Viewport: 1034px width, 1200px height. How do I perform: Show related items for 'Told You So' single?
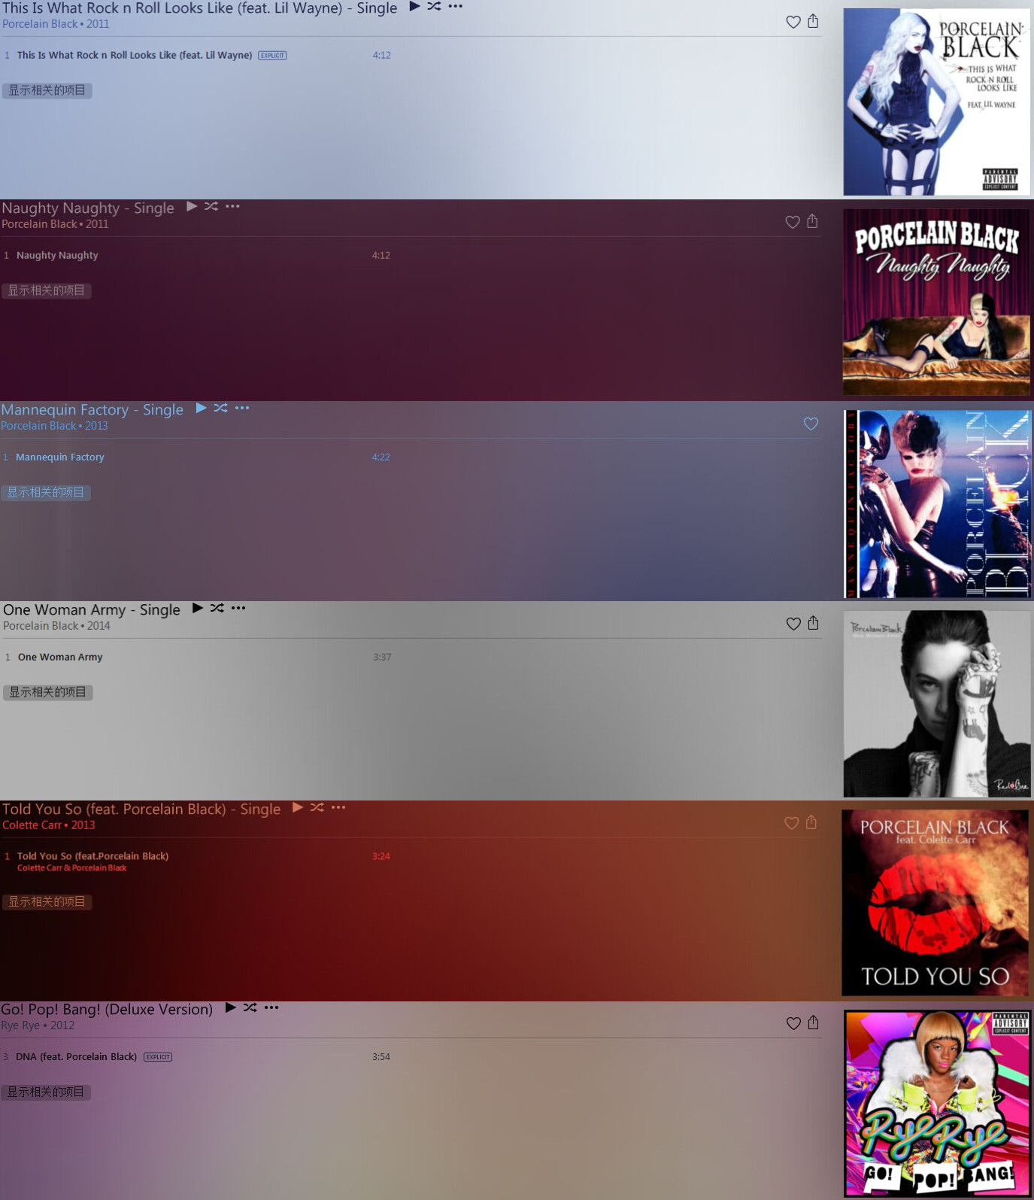[47, 901]
